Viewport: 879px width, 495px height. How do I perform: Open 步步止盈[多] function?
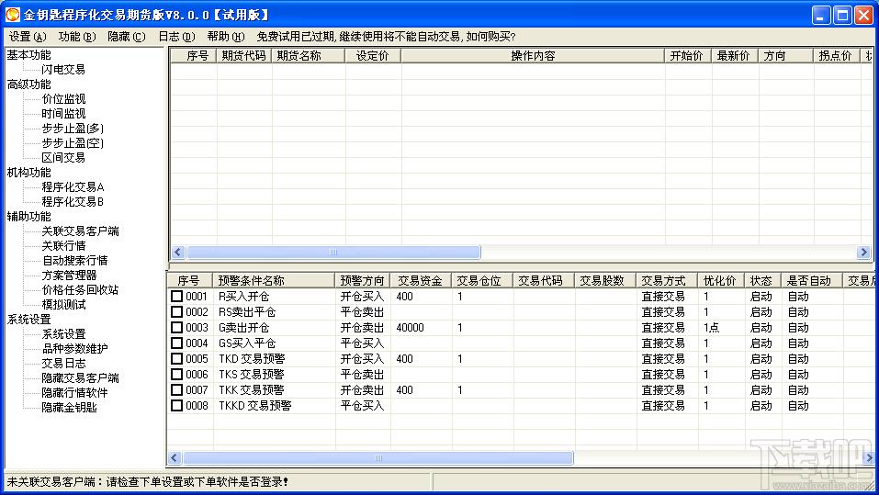click(x=73, y=129)
